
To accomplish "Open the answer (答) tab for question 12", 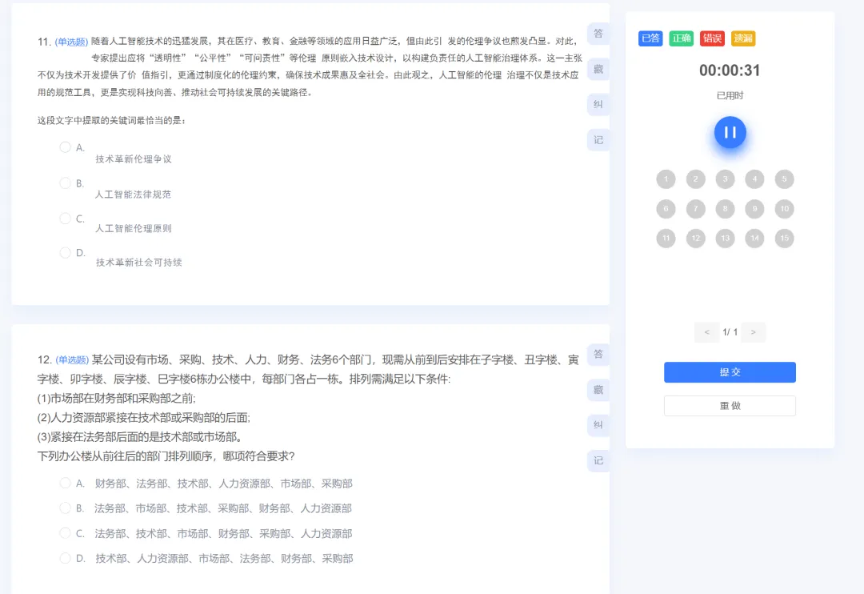I will pos(598,354).
